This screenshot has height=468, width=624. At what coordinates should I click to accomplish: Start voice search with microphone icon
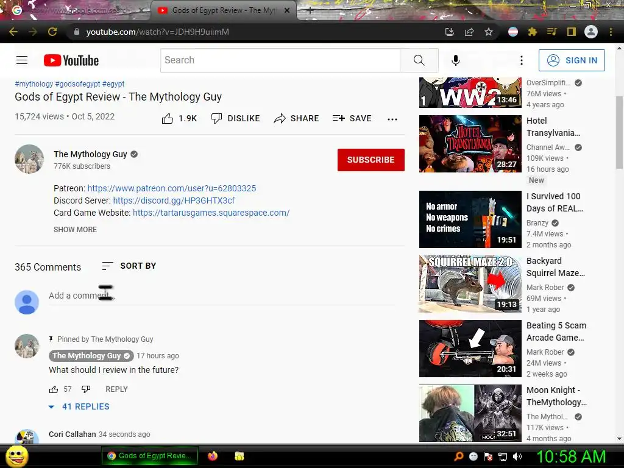pos(456,60)
